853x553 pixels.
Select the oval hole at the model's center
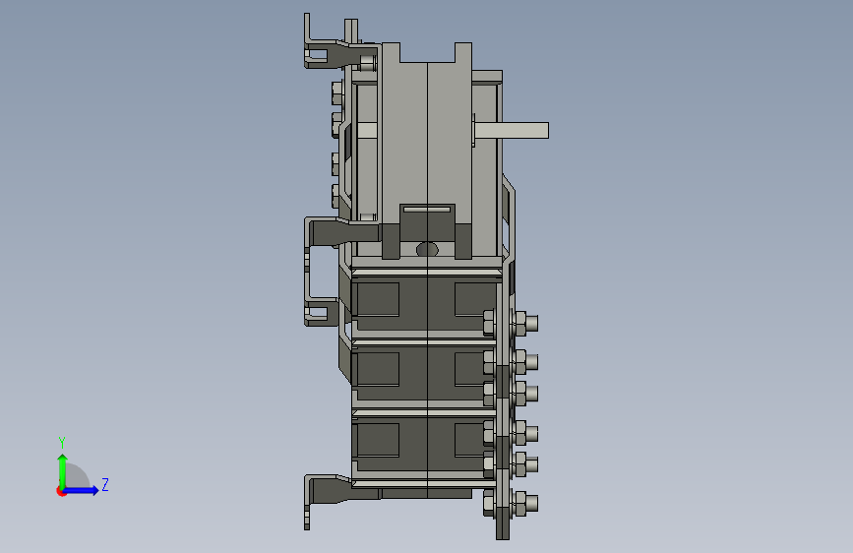[427, 250]
